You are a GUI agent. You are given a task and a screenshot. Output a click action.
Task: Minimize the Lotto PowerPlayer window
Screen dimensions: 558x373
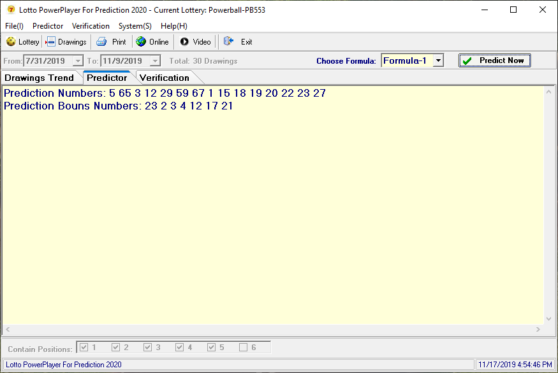pyautogui.click(x=484, y=10)
